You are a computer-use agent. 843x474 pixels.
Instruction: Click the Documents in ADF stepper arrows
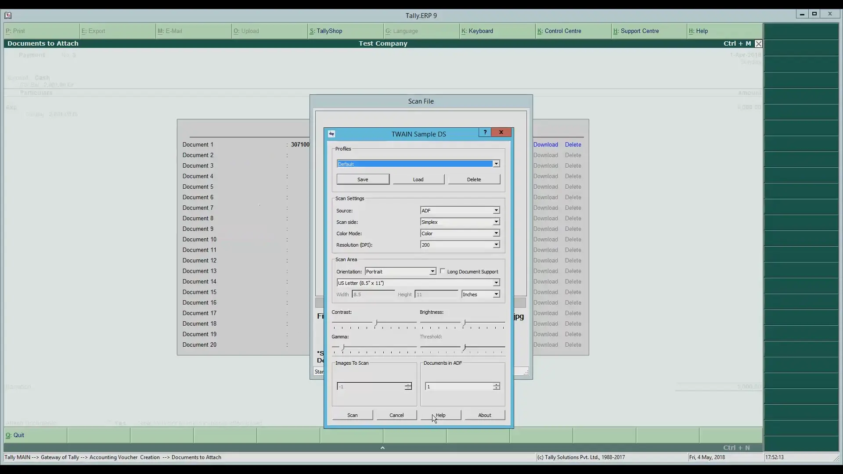click(496, 386)
